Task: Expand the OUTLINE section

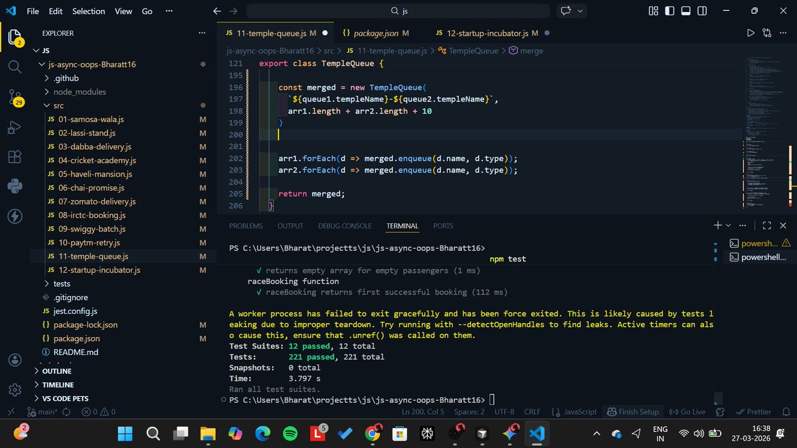Action: [x=56, y=372]
